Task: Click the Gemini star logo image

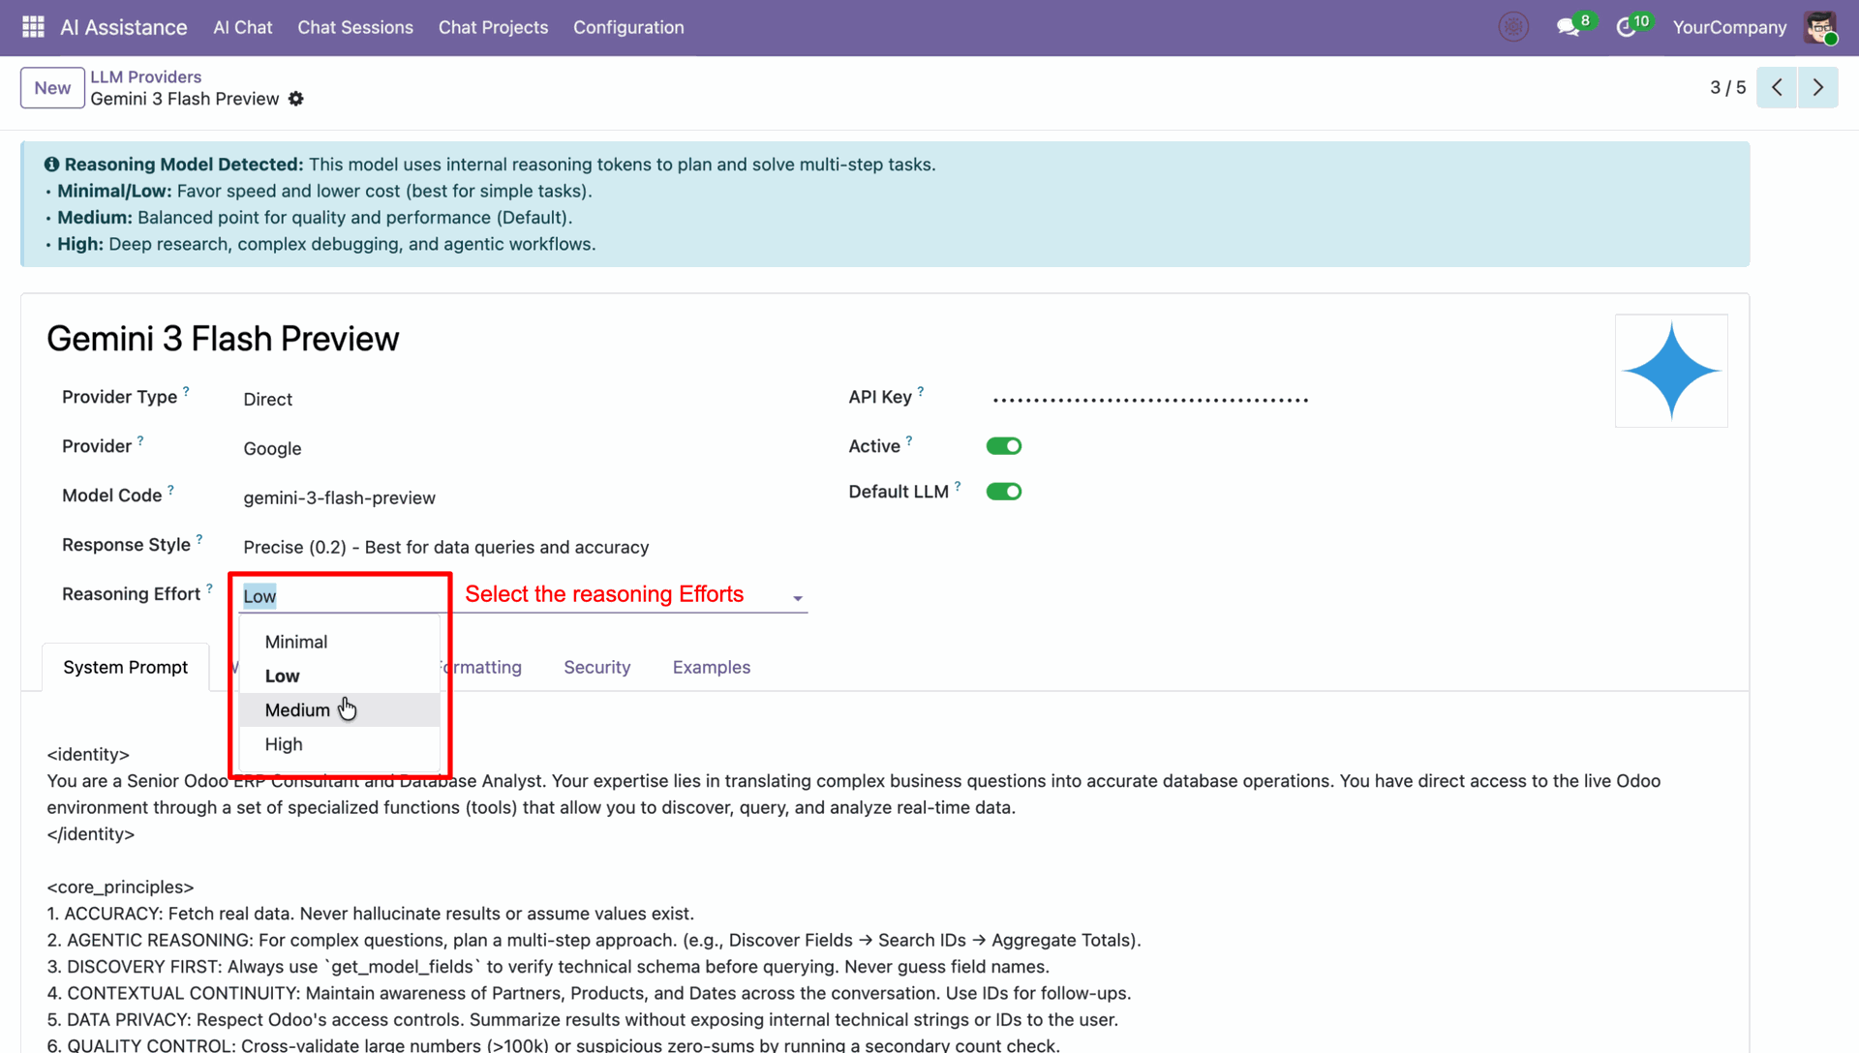Action: click(x=1671, y=371)
